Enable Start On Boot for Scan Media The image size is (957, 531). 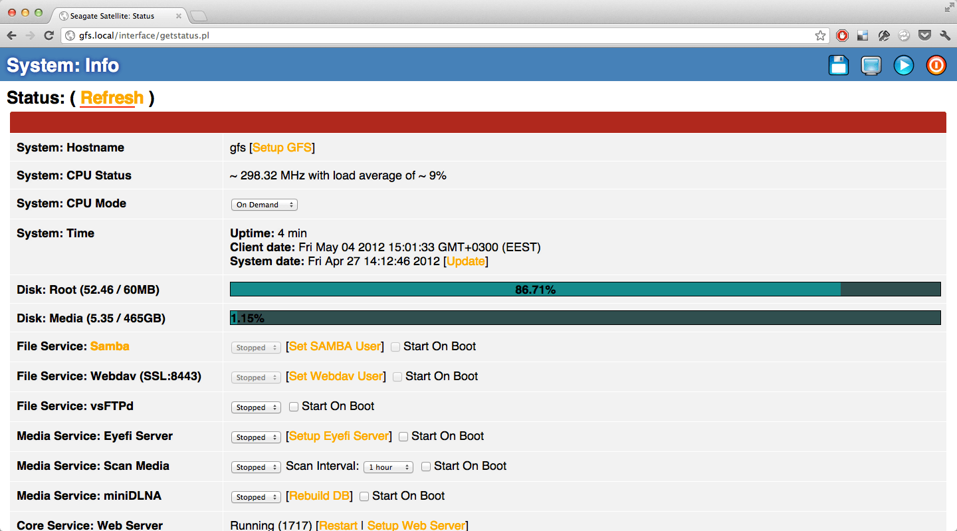pyautogui.click(x=426, y=467)
